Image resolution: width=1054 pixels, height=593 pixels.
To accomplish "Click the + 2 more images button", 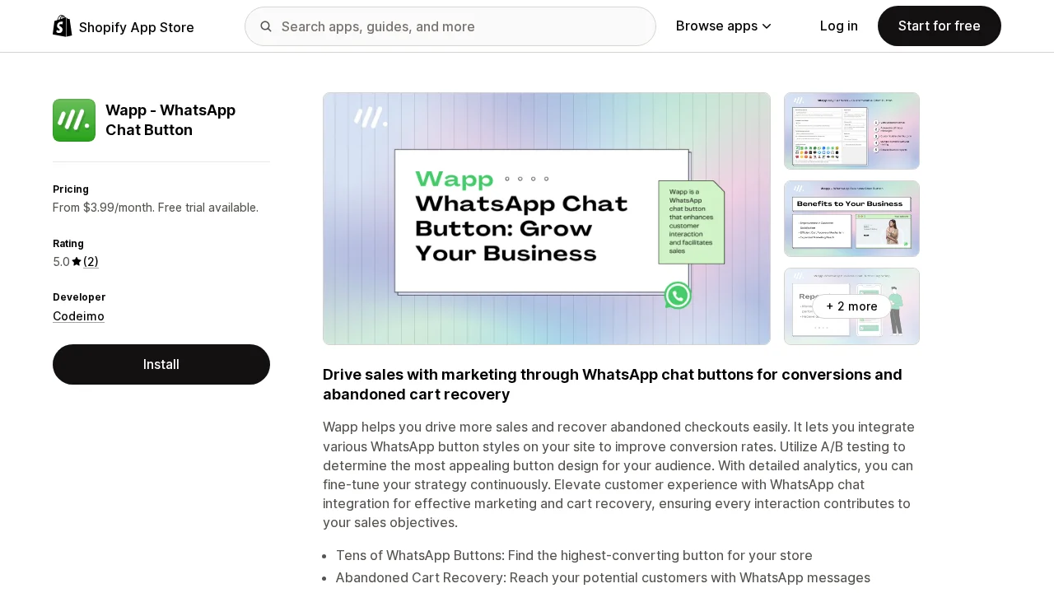I will [851, 306].
